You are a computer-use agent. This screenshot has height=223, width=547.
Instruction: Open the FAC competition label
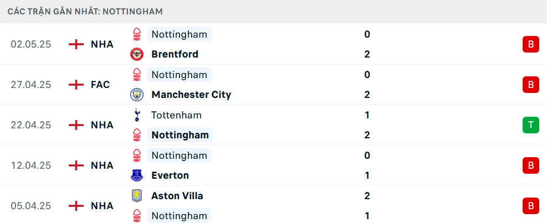coord(100,85)
